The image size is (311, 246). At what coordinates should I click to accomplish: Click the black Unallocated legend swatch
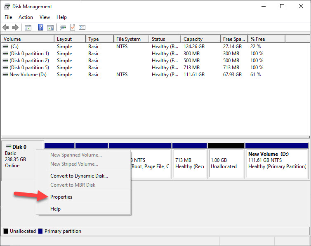(x=6, y=231)
